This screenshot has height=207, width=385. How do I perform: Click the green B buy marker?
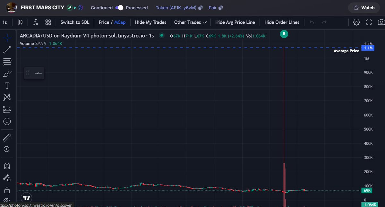point(284,34)
